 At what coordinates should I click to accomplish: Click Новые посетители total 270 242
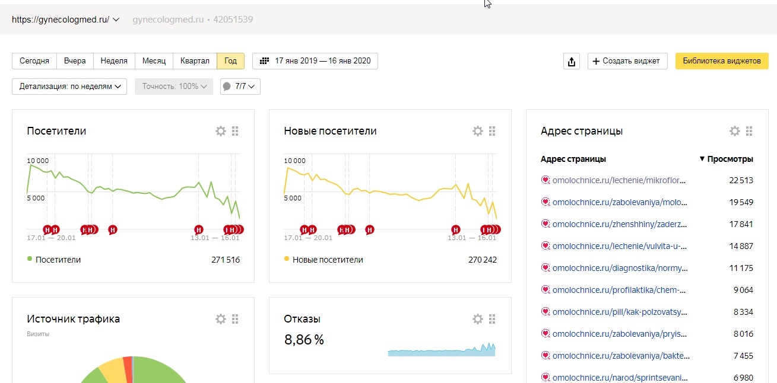point(483,260)
